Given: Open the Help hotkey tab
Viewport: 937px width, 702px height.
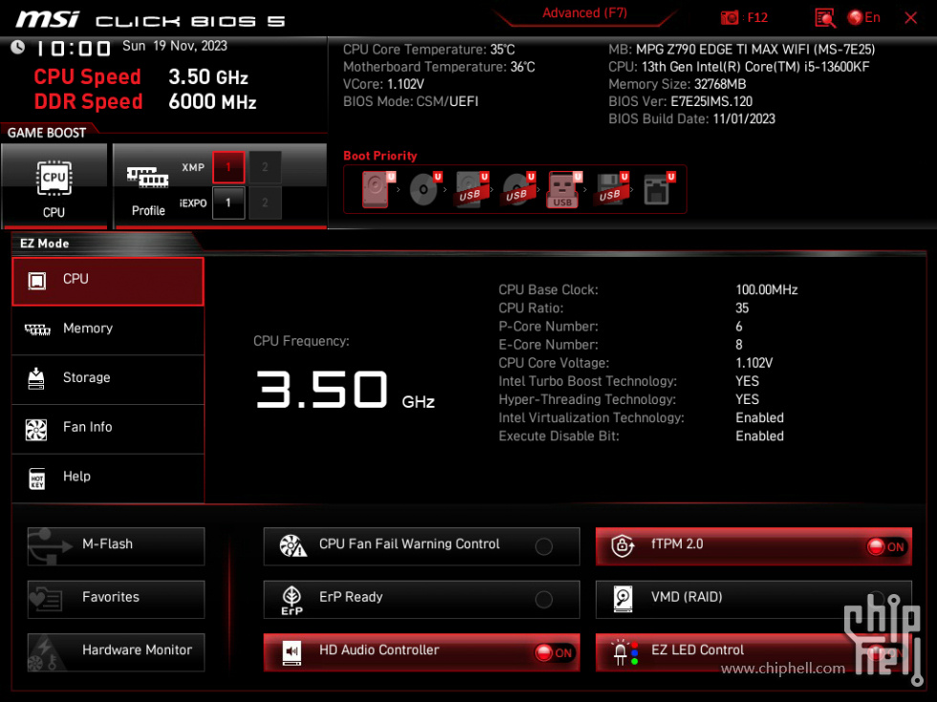Looking at the screenshot, I should [x=107, y=479].
